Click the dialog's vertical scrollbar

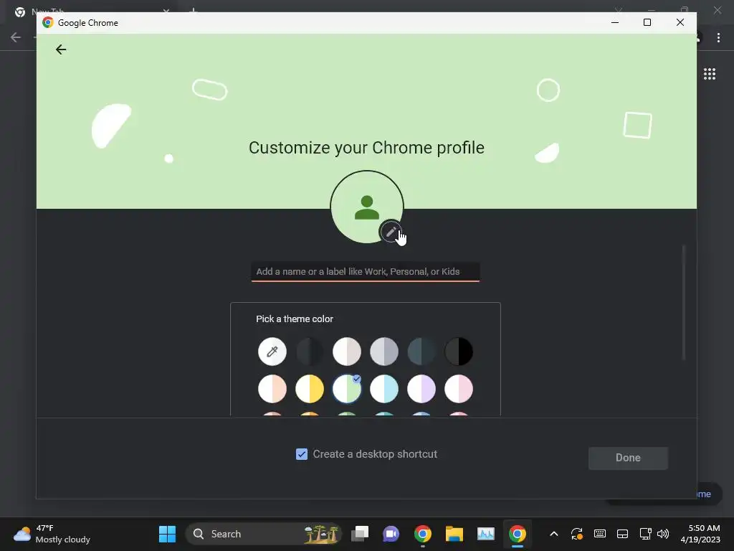coord(684,302)
